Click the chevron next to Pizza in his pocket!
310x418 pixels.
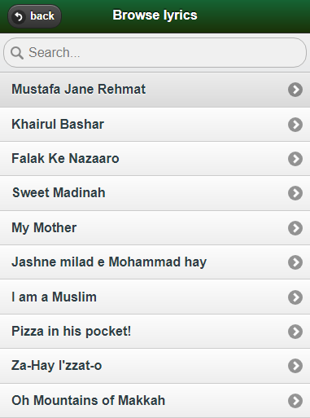[295, 332]
